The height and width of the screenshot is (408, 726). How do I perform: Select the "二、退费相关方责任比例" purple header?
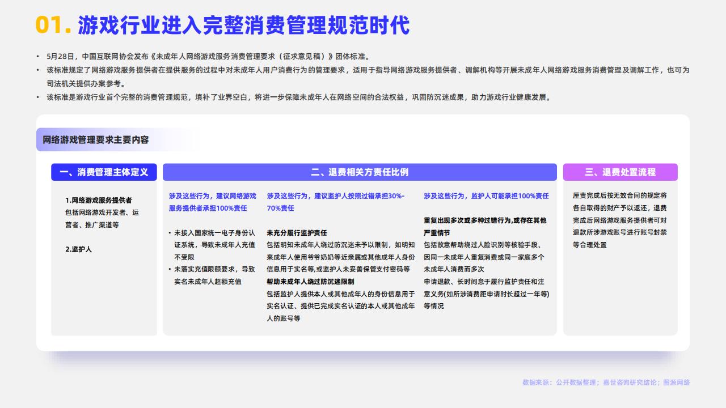[360, 172]
